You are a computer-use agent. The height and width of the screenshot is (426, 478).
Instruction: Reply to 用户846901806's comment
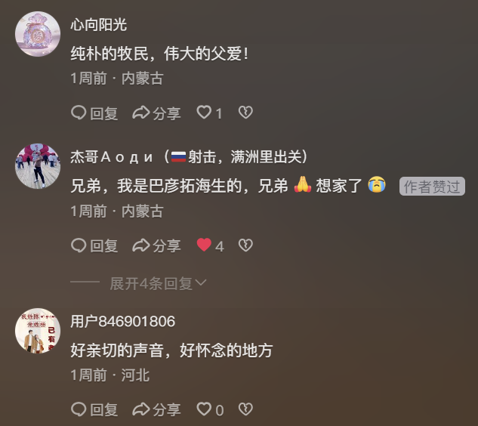[94, 409]
